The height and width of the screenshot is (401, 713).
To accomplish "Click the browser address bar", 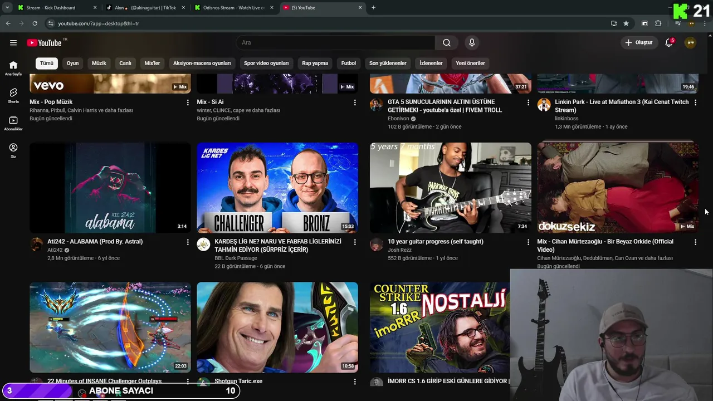I will click(329, 23).
